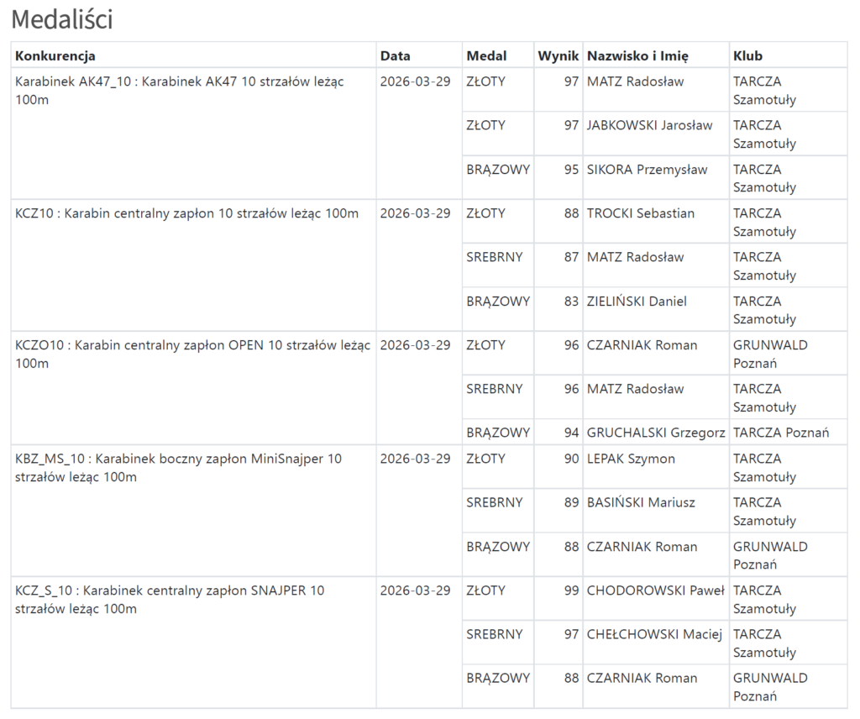Click the name JABKOWSKI Jarosław
Viewport: 860px width, 719px height.
pyautogui.click(x=649, y=125)
